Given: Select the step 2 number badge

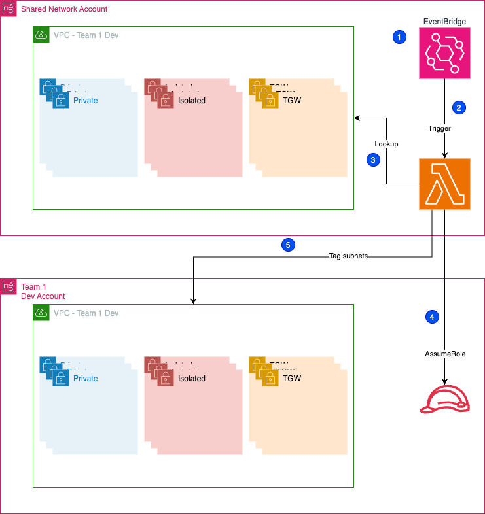Looking at the screenshot, I should pyautogui.click(x=459, y=107).
